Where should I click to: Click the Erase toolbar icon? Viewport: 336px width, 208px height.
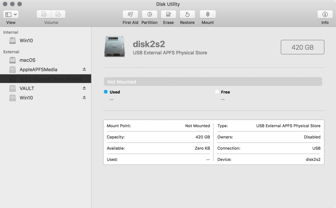(168, 14)
